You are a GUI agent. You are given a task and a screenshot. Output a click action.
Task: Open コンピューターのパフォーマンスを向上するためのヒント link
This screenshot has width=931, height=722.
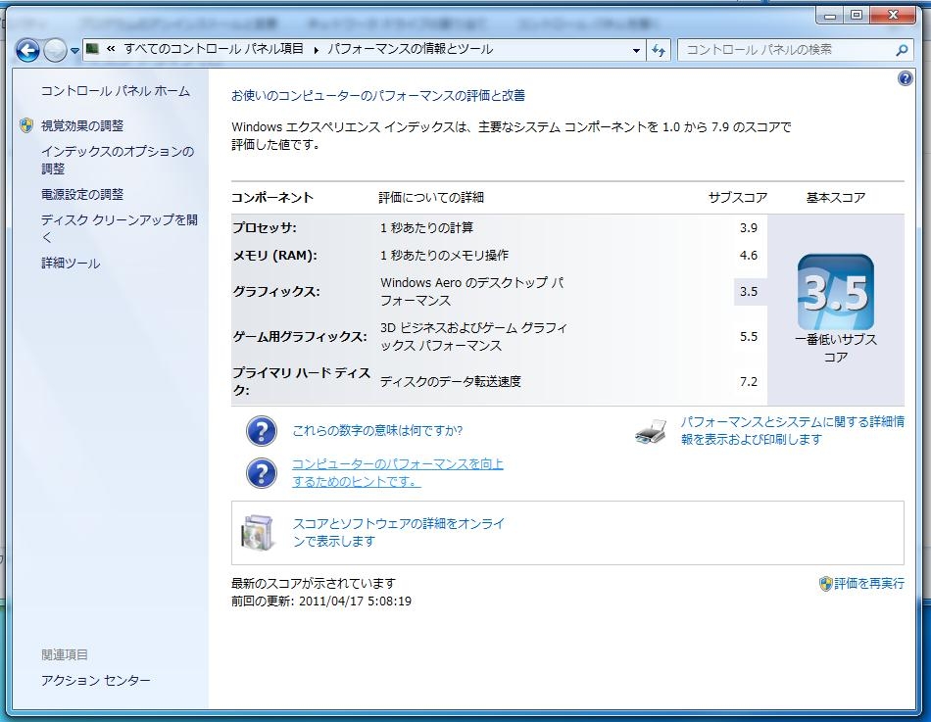(x=397, y=472)
